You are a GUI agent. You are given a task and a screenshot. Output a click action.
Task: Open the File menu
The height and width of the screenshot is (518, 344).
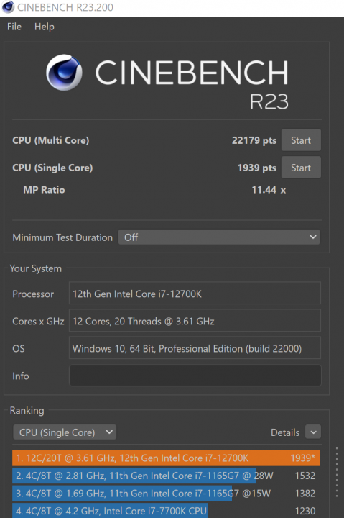(x=14, y=27)
